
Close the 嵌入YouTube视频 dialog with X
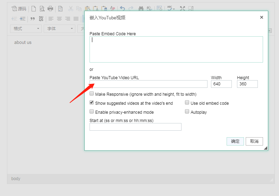click(x=262, y=17)
